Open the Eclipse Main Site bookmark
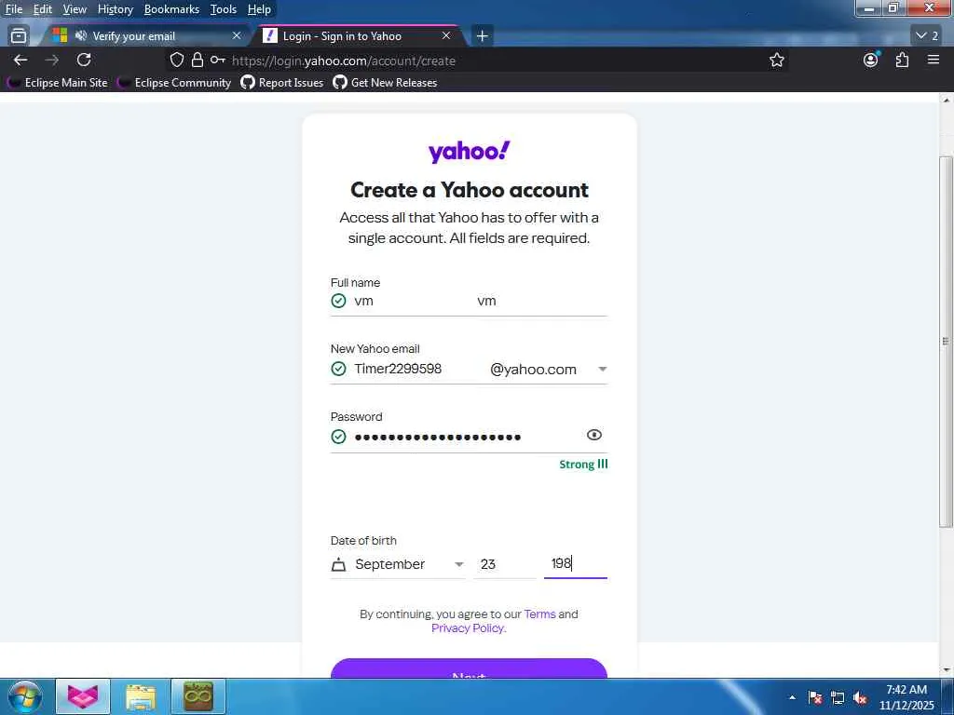 tap(59, 83)
